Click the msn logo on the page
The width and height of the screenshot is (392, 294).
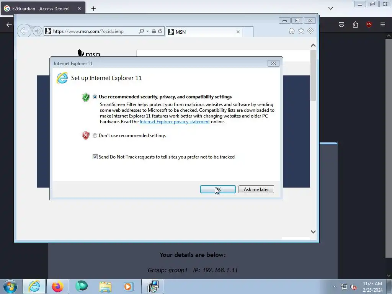89,53
